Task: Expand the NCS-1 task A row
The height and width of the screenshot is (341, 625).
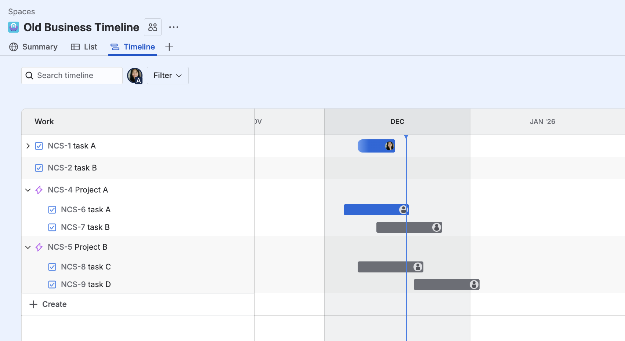Action: point(28,146)
